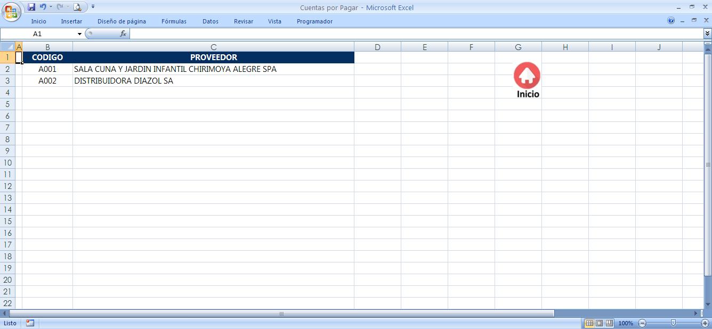Restore the workbook window inside Excel
This screenshot has height=329, width=712.
(x=694, y=20)
